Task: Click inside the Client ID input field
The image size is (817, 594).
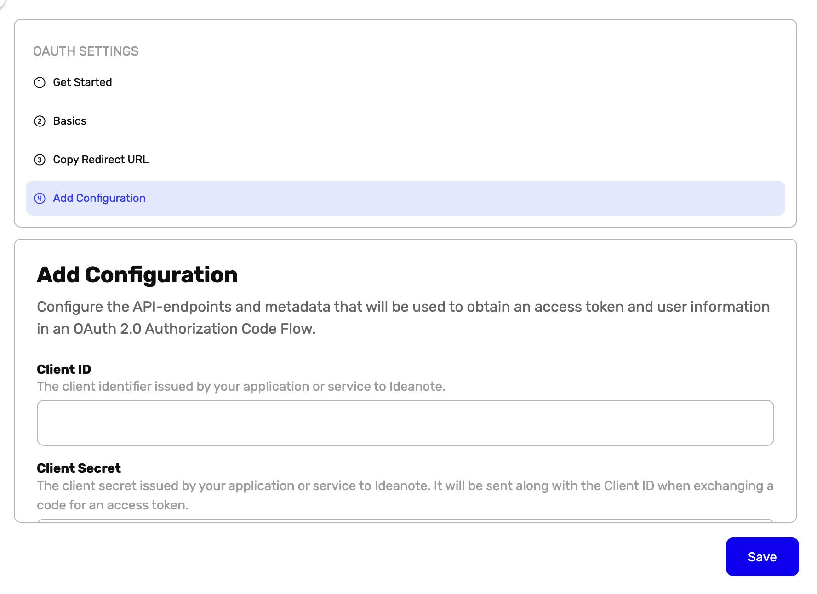Action: (x=405, y=422)
